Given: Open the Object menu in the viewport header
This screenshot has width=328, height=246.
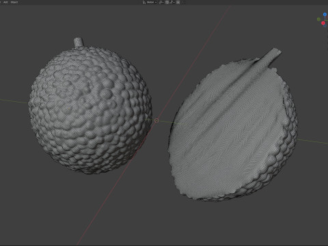Looking at the screenshot, I should [14, 2].
